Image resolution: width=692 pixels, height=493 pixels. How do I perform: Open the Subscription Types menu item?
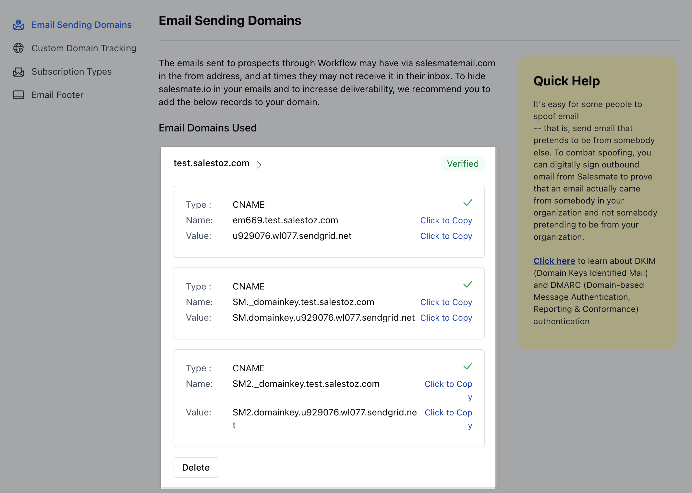point(71,72)
